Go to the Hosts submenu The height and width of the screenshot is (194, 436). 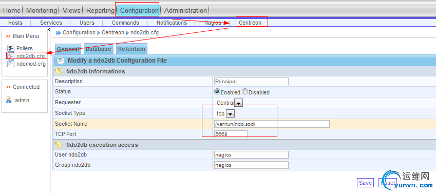tap(15, 23)
